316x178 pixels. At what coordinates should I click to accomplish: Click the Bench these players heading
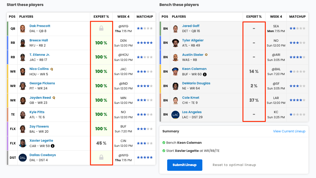(x=179, y=5)
